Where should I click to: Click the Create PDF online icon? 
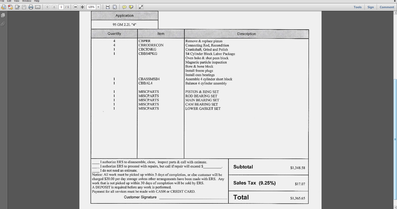[x=10, y=7]
